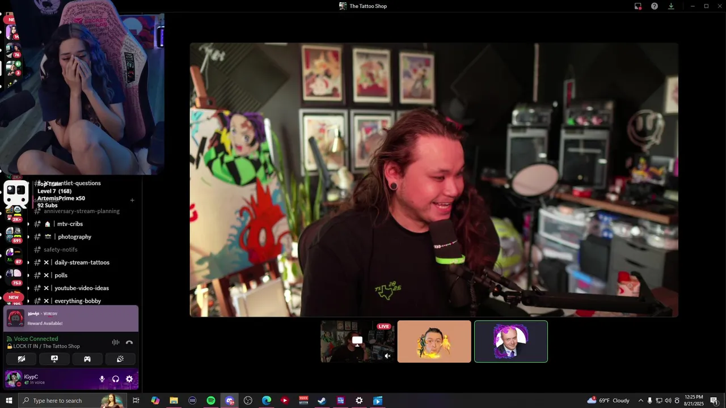Open Voicemeeter from the taskbar

click(x=303, y=401)
